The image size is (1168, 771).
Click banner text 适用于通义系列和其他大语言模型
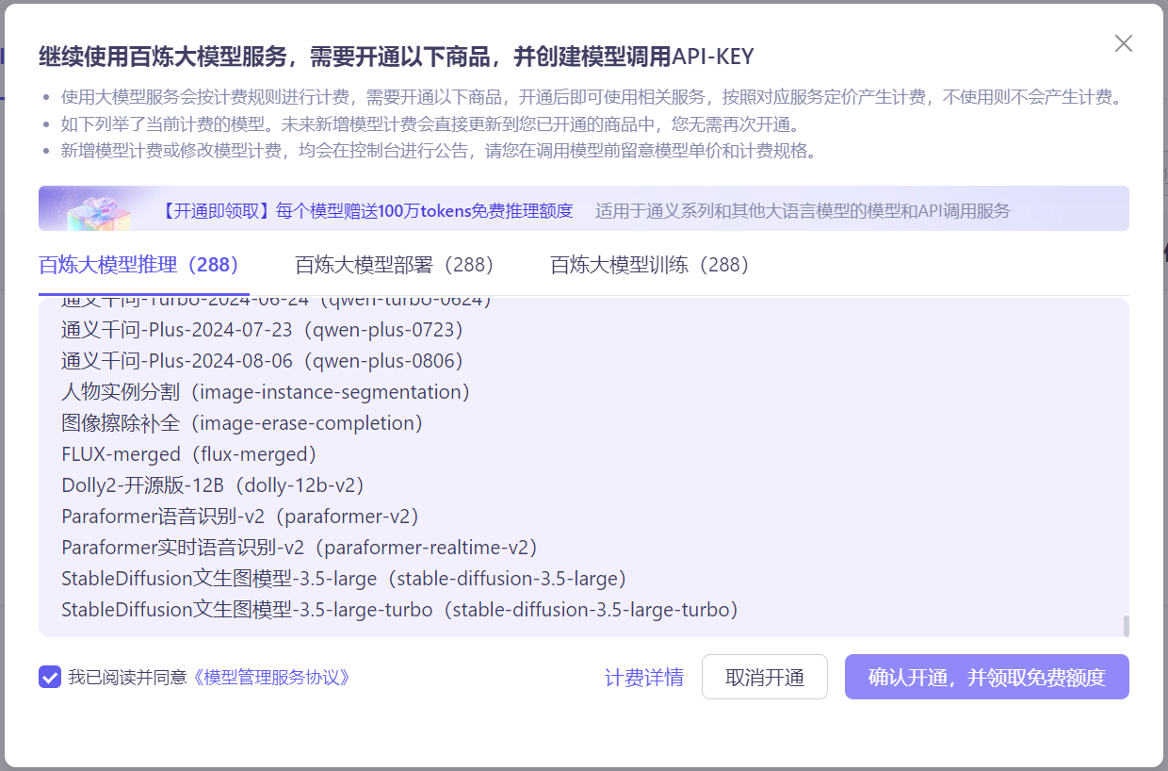click(x=803, y=211)
